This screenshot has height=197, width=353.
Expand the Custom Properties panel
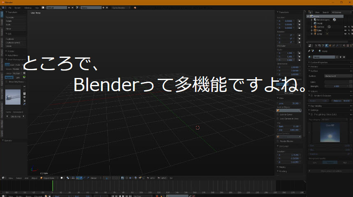click(318, 62)
